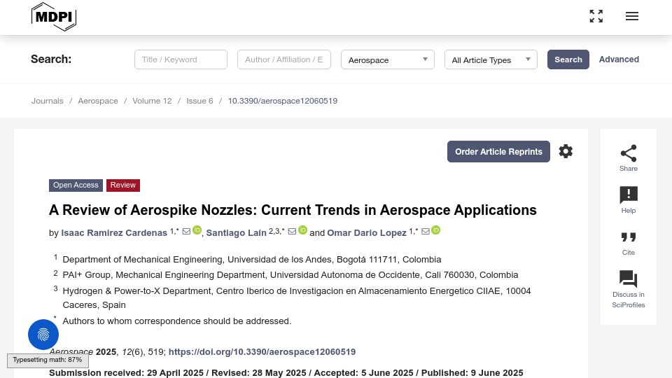This screenshot has width=672, height=378.
Task: Open Advanced search link
Action: [619, 59]
